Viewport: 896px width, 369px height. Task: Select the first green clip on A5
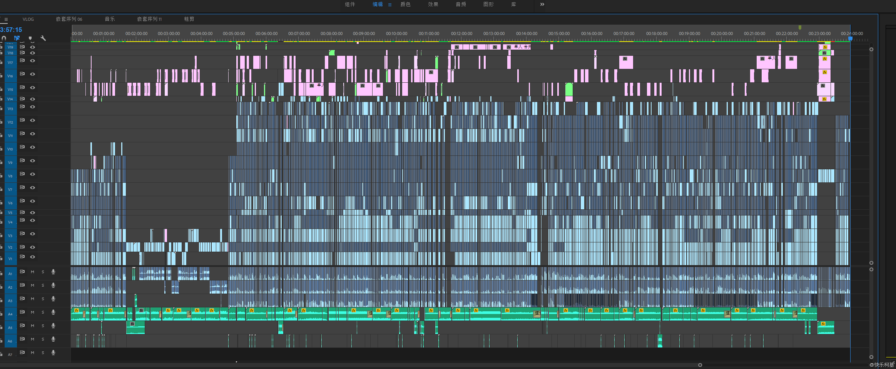point(135,327)
